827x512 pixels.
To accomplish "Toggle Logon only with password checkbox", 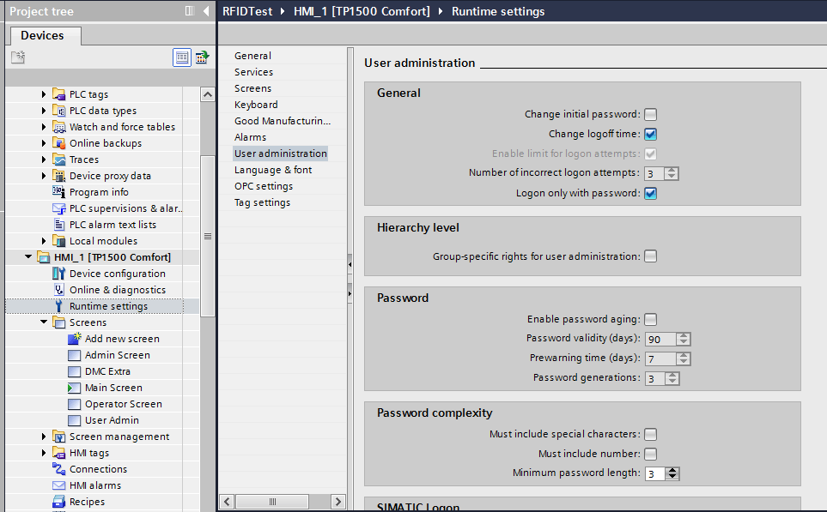I will (x=651, y=193).
